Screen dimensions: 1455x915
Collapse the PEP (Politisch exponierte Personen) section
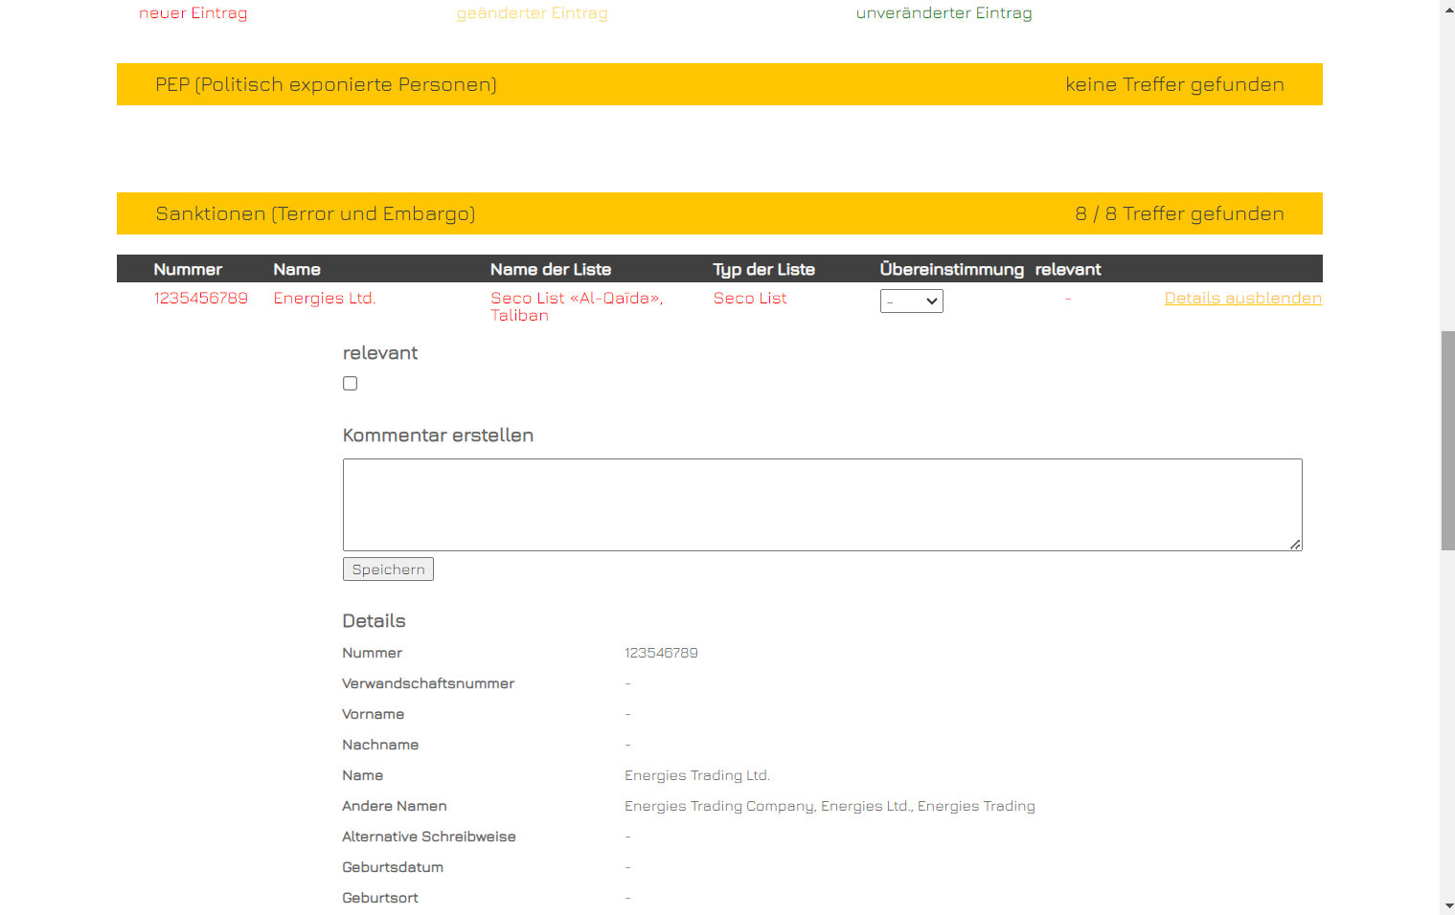[x=718, y=84]
